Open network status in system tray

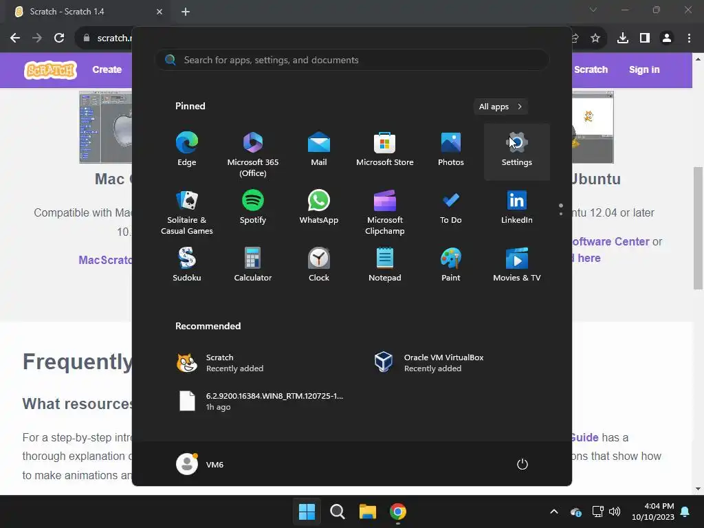597,511
